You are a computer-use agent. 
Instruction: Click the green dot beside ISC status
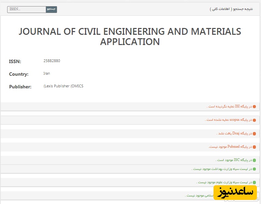tap(254, 160)
